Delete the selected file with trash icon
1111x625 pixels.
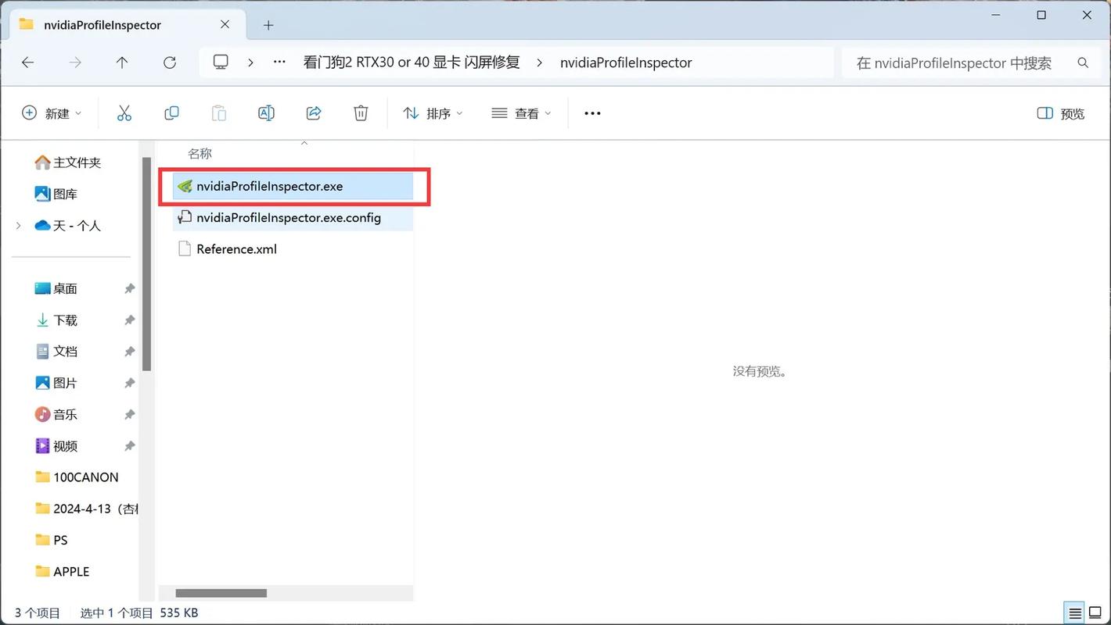(361, 113)
